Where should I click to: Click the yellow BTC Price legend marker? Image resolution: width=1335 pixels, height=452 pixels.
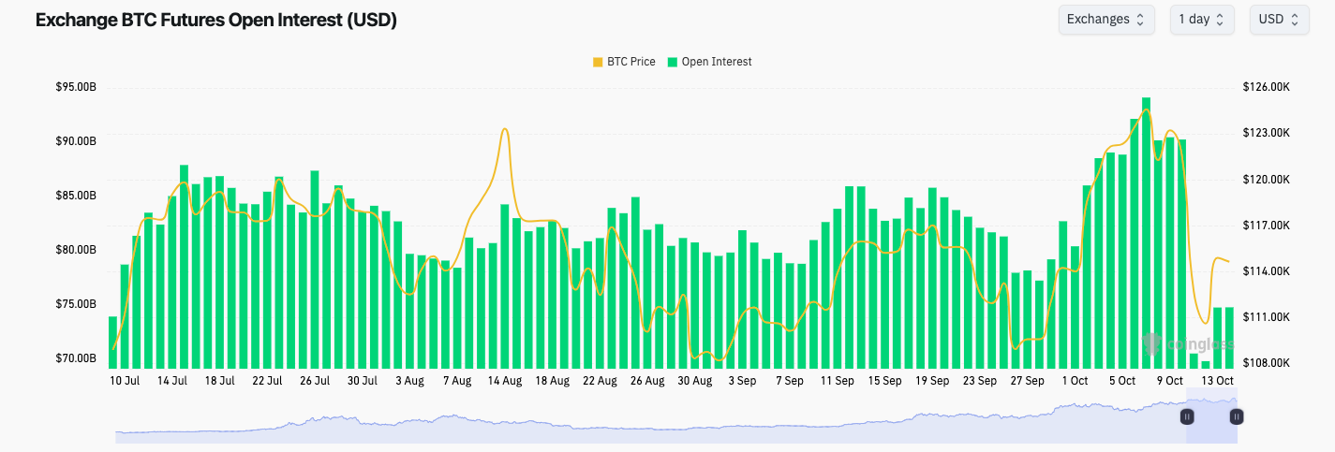point(598,62)
